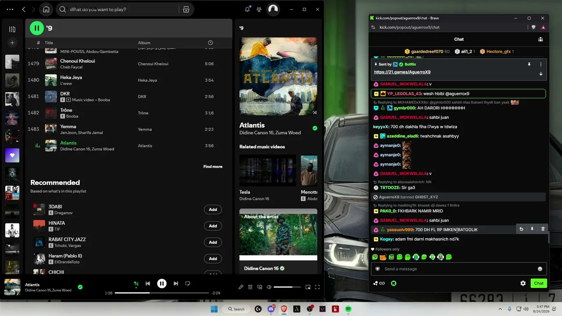Screen dimensions: 562x316
Task: Show hidden system tray icons
Action: [x=501, y=309]
